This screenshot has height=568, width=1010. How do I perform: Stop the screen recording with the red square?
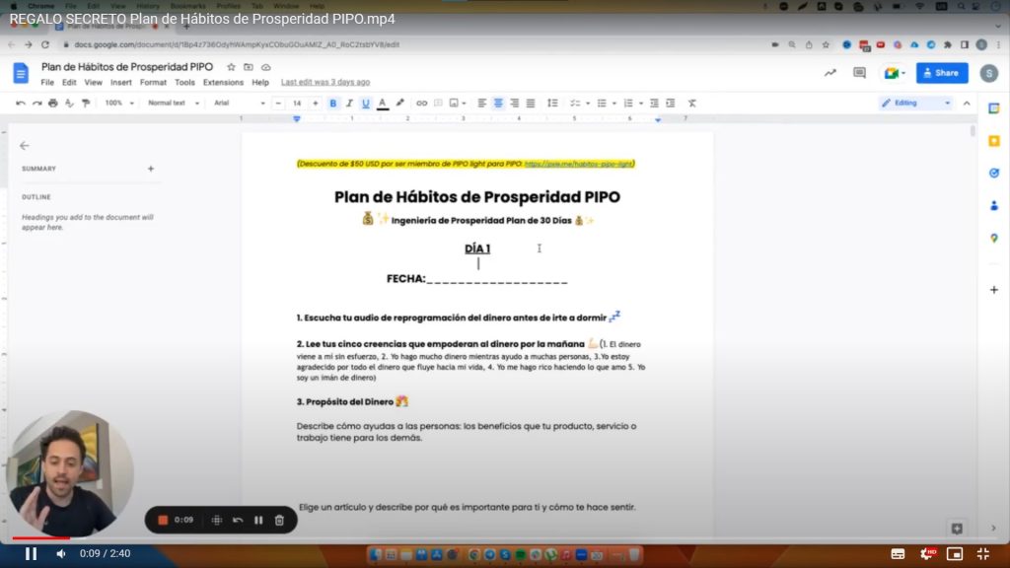click(163, 520)
